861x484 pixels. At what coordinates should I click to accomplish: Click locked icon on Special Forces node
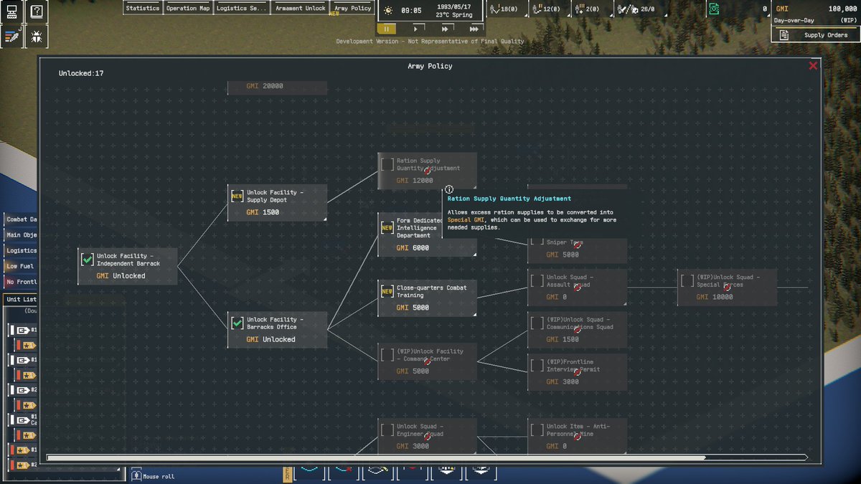(727, 288)
